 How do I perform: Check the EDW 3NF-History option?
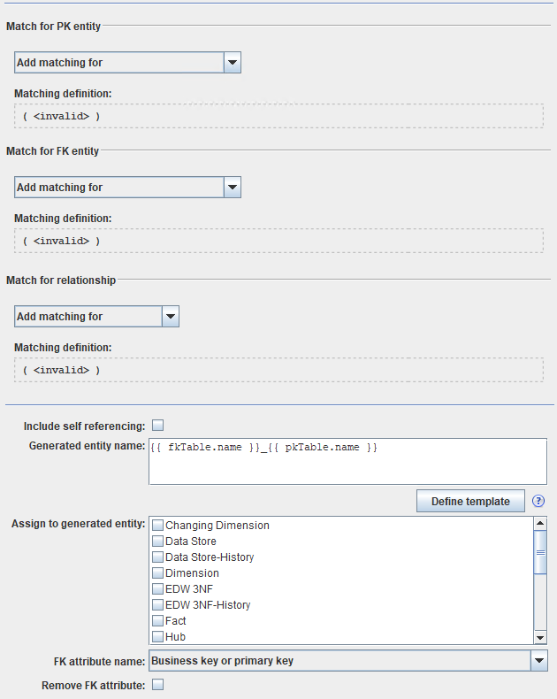[158, 605]
